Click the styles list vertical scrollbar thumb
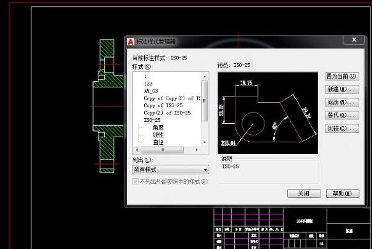 (x=205, y=101)
